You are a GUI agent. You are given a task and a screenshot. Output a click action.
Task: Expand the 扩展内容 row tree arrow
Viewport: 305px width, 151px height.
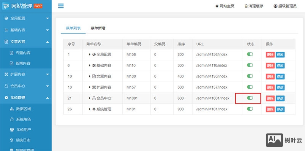(x=90, y=87)
